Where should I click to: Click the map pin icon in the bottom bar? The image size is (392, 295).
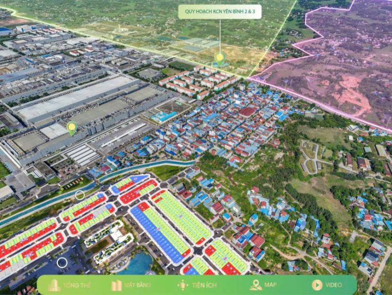[255, 285]
